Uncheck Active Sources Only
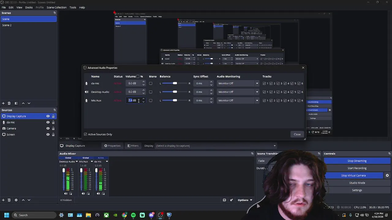This screenshot has height=220, width=392. tap(85, 134)
